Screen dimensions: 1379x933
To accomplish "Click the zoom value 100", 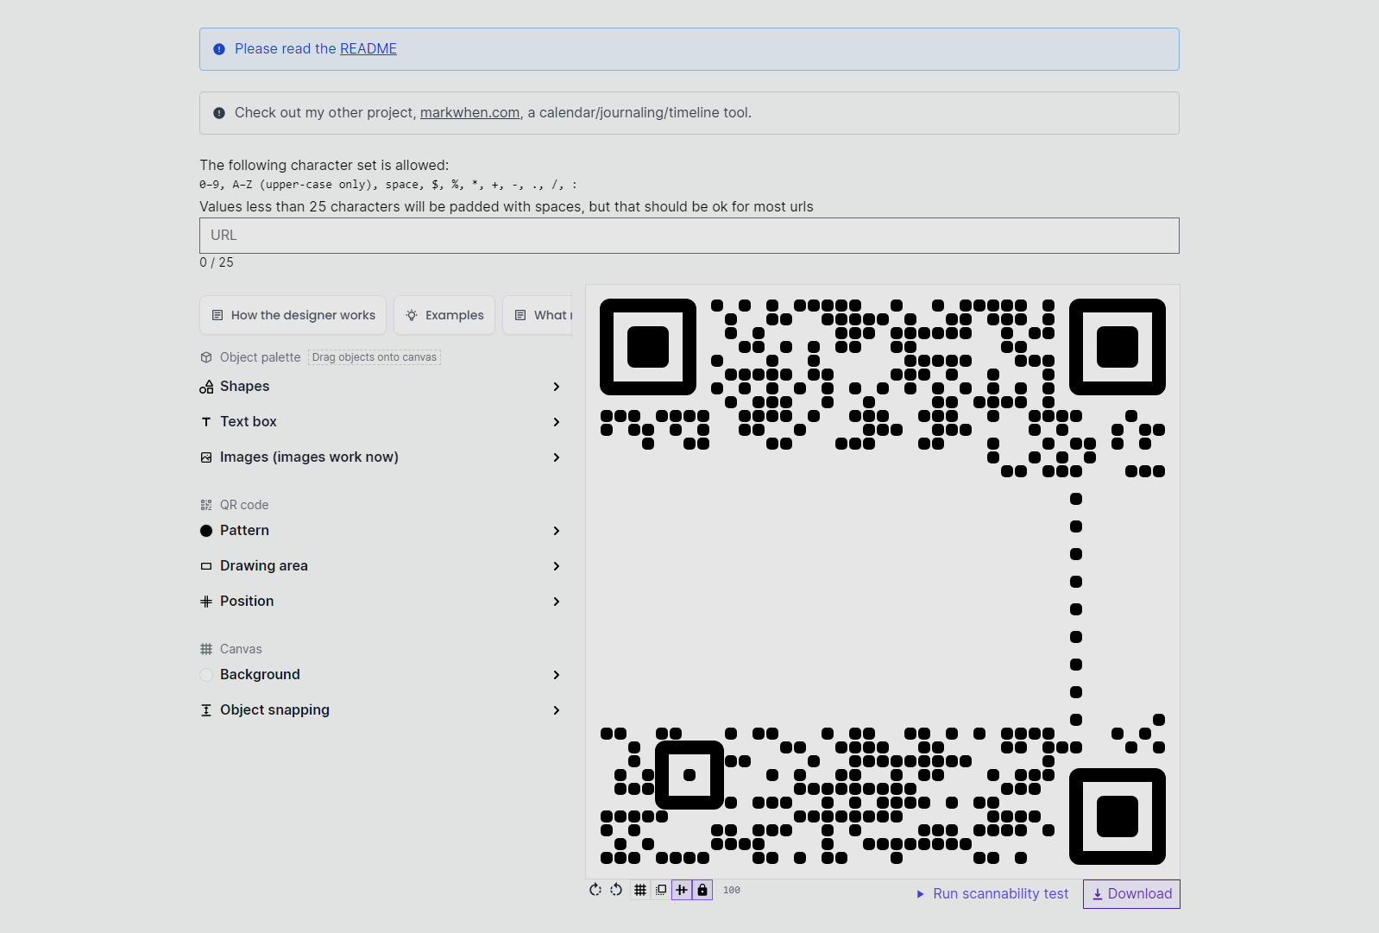I will [x=732, y=890].
